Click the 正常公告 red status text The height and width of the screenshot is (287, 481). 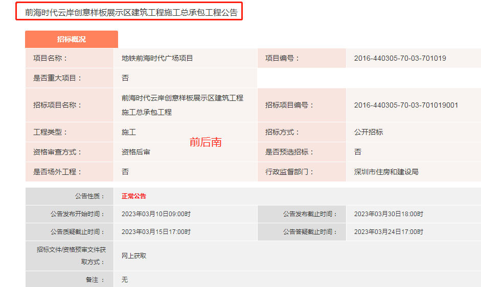[133, 196]
